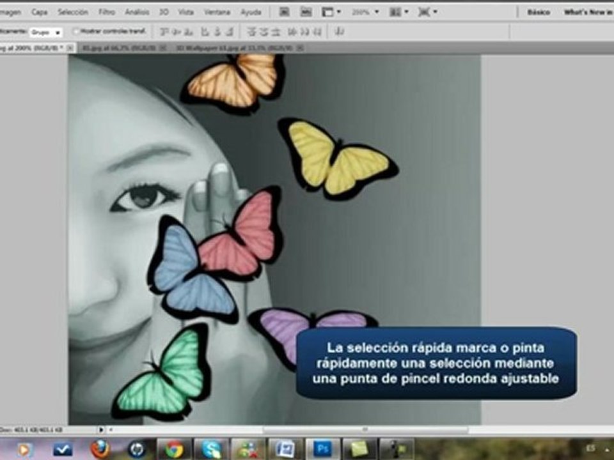This screenshot has width=614, height=460.
Task: Open the Grupo auto-select dropdown
Action: (x=46, y=33)
